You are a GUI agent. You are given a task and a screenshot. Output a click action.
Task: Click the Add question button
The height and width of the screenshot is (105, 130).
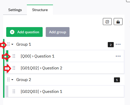[x=24, y=32]
